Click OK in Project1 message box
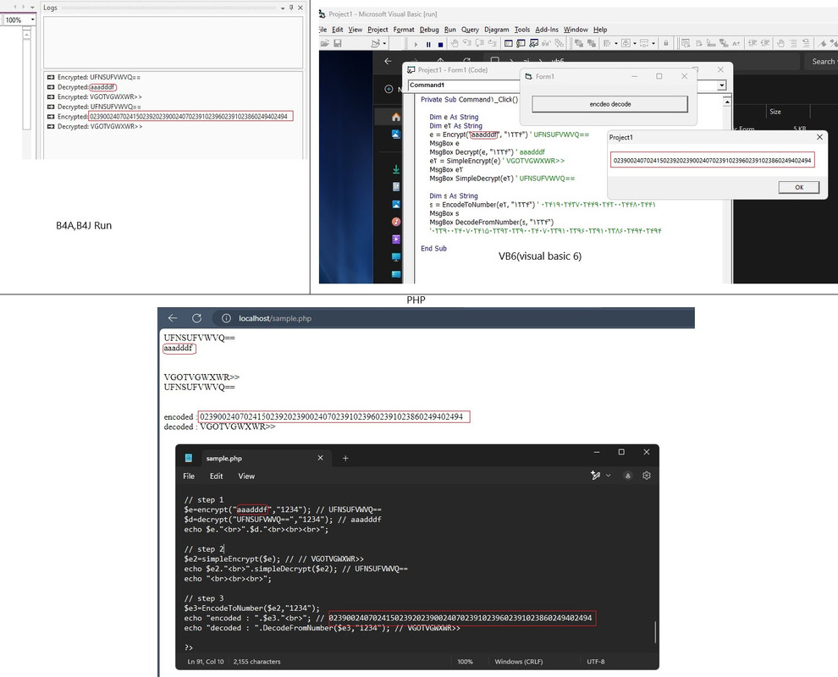838x677 pixels. click(799, 187)
